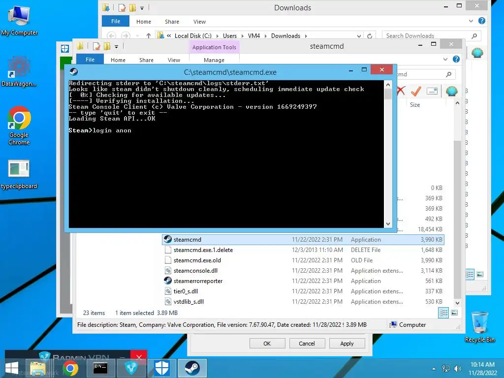
Task: Open Recycle Bin on desktop
Action: (479, 327)
